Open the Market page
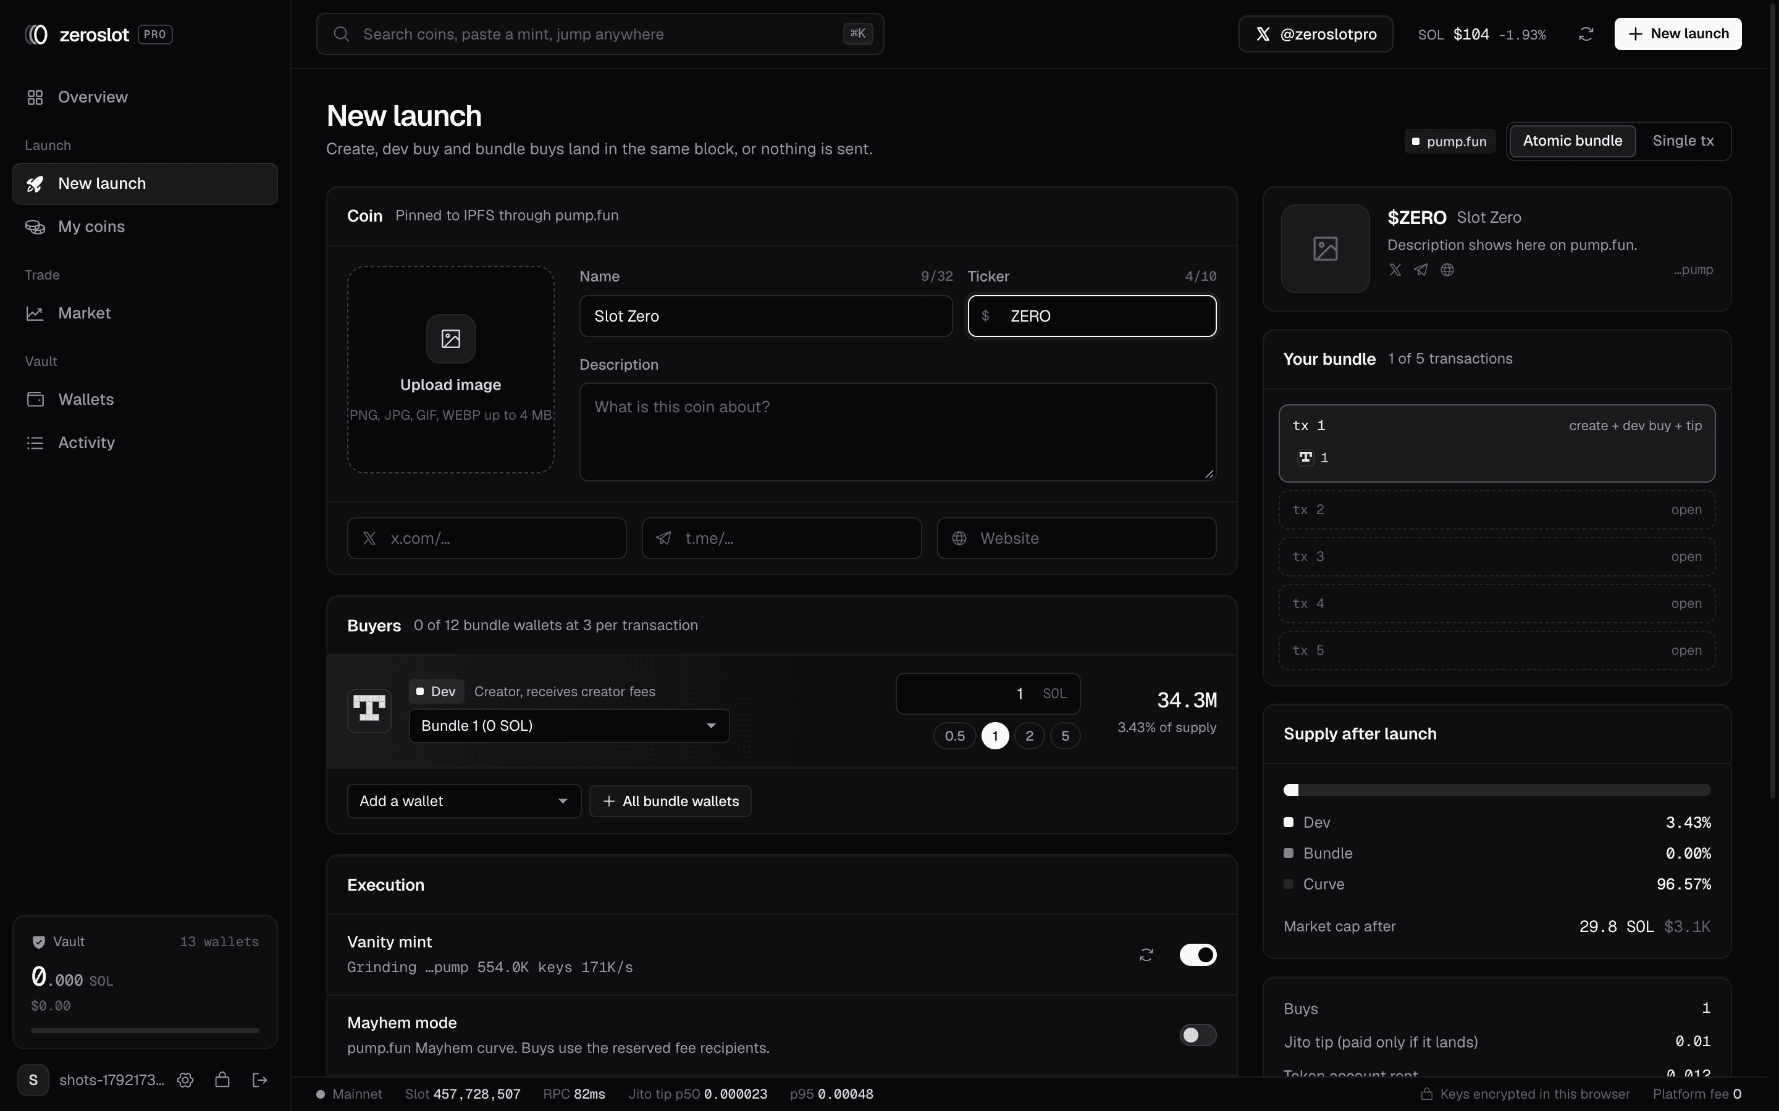 145,313
